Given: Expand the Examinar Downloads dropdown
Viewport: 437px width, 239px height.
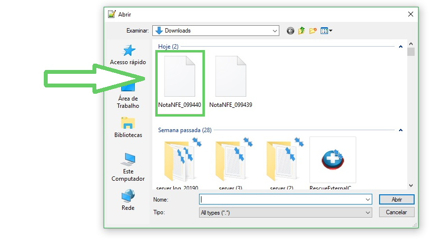Looking at the screenshot, I should [275, 31].
